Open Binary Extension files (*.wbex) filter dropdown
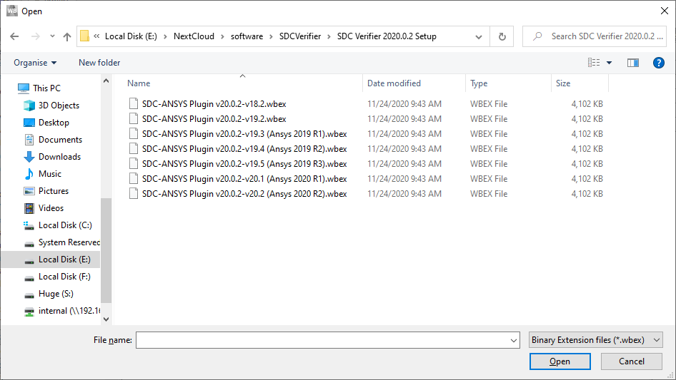Viewport: 676px width, 380px height. click(596, 340)
